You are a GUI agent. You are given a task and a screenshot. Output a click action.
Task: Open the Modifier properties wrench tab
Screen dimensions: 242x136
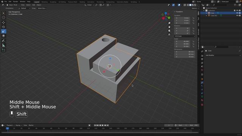(x=202, y=83)
